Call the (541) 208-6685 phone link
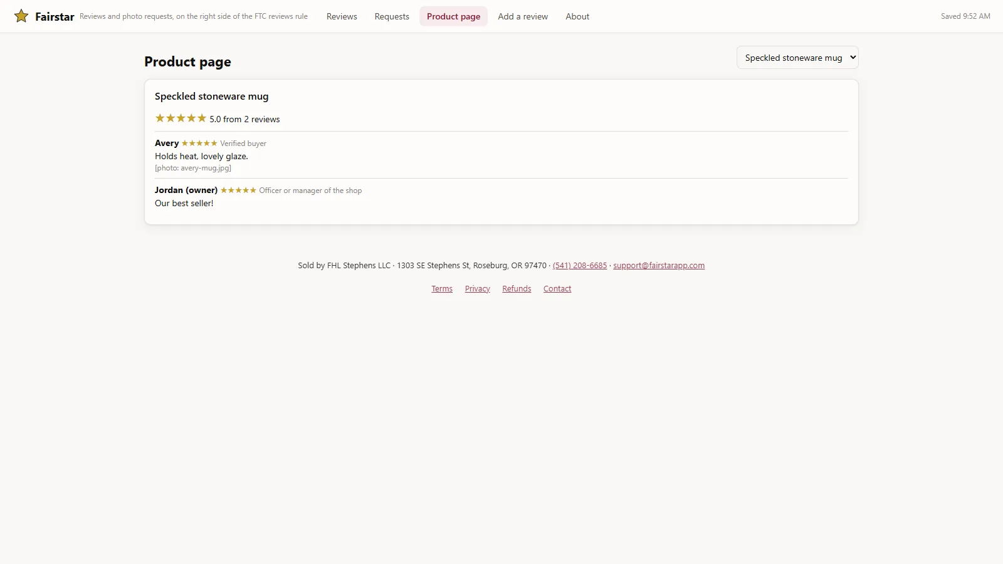 [580, 266]
